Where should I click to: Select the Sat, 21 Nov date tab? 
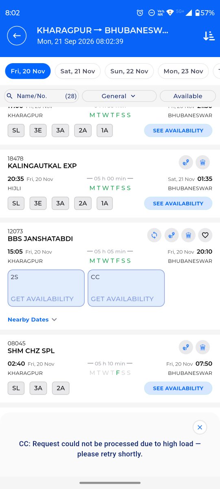(78, 71)
